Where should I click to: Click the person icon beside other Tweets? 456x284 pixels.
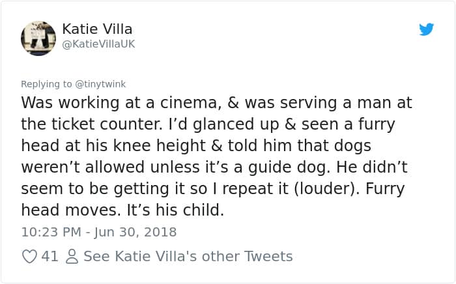(x=71, y=257)
